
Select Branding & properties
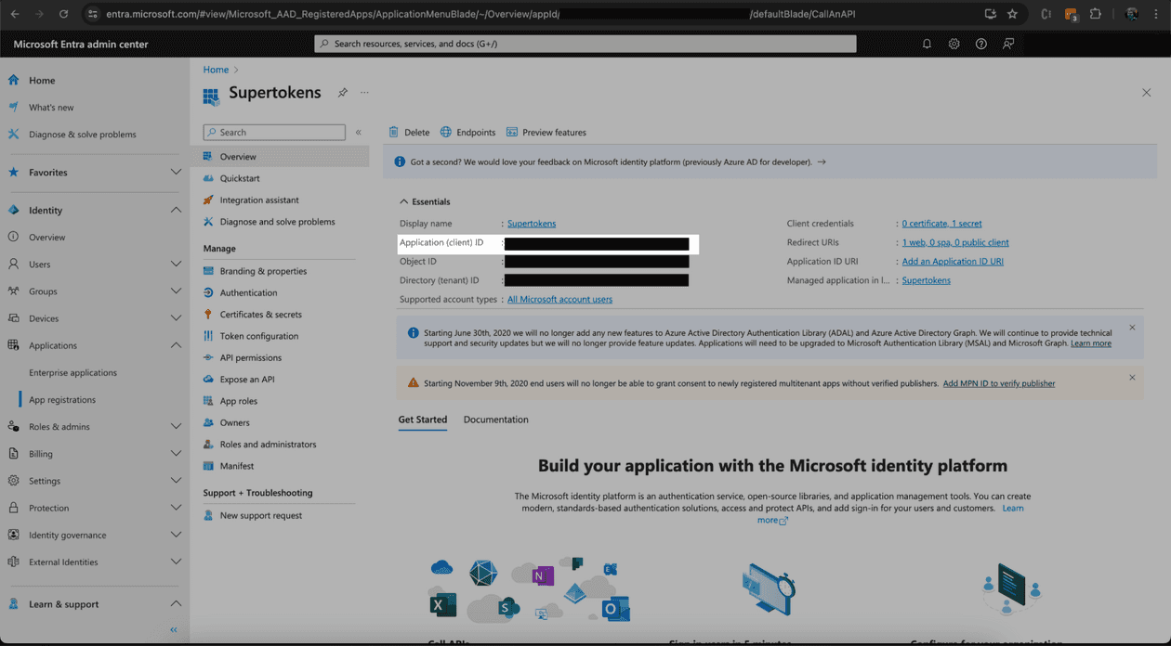click(267, 270)
